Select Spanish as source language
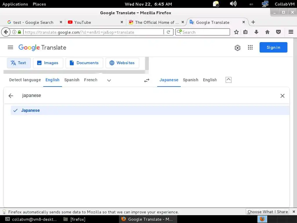The width and height of the screenshot is (297, 223). pyautogui.click(x=72, y=80)
